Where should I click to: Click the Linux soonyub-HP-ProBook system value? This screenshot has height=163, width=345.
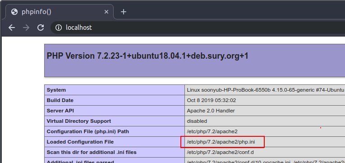click(x=266, y=90)
